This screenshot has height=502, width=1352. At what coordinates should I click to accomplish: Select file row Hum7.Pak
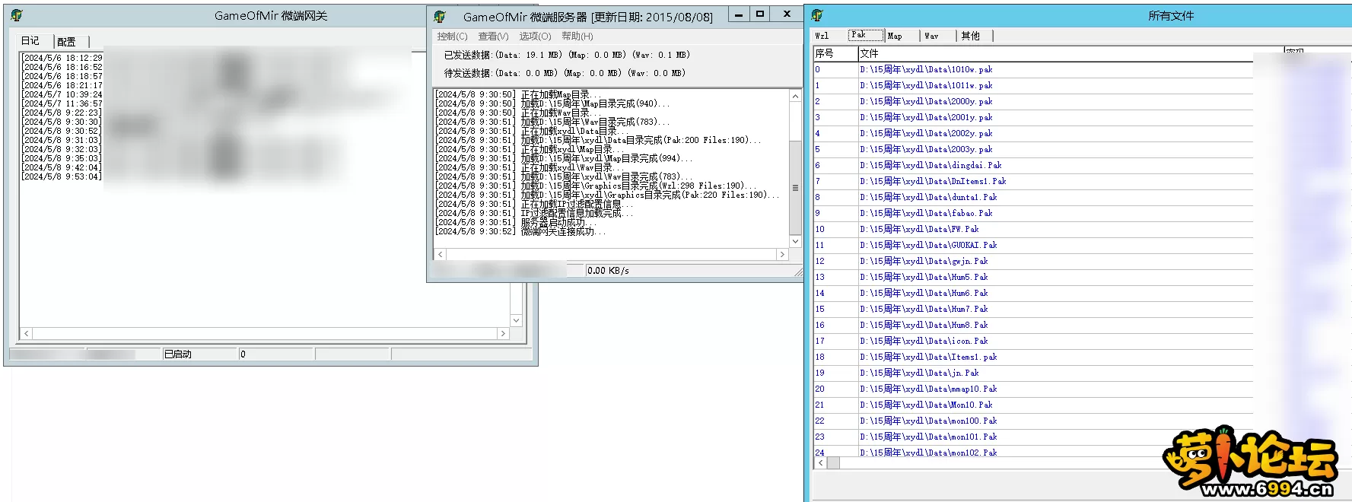tap(1033, 309)
